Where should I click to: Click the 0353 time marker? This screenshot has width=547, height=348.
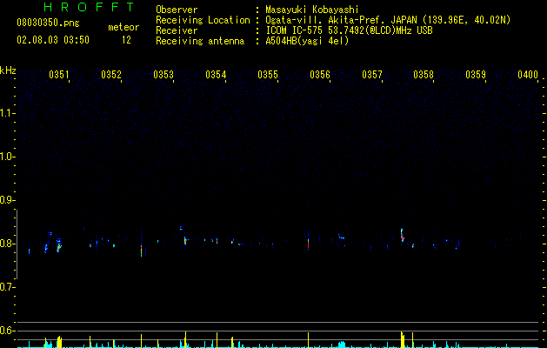tap(163, 74)
